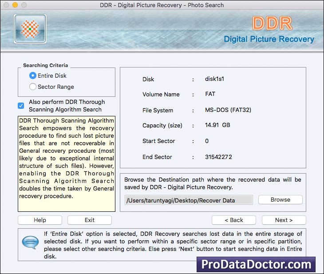Click the Capacity (size) label

click(162, 126)
